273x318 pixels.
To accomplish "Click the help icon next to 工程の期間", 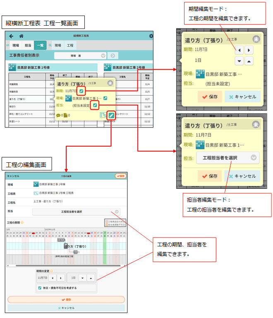I will [22, 223].
